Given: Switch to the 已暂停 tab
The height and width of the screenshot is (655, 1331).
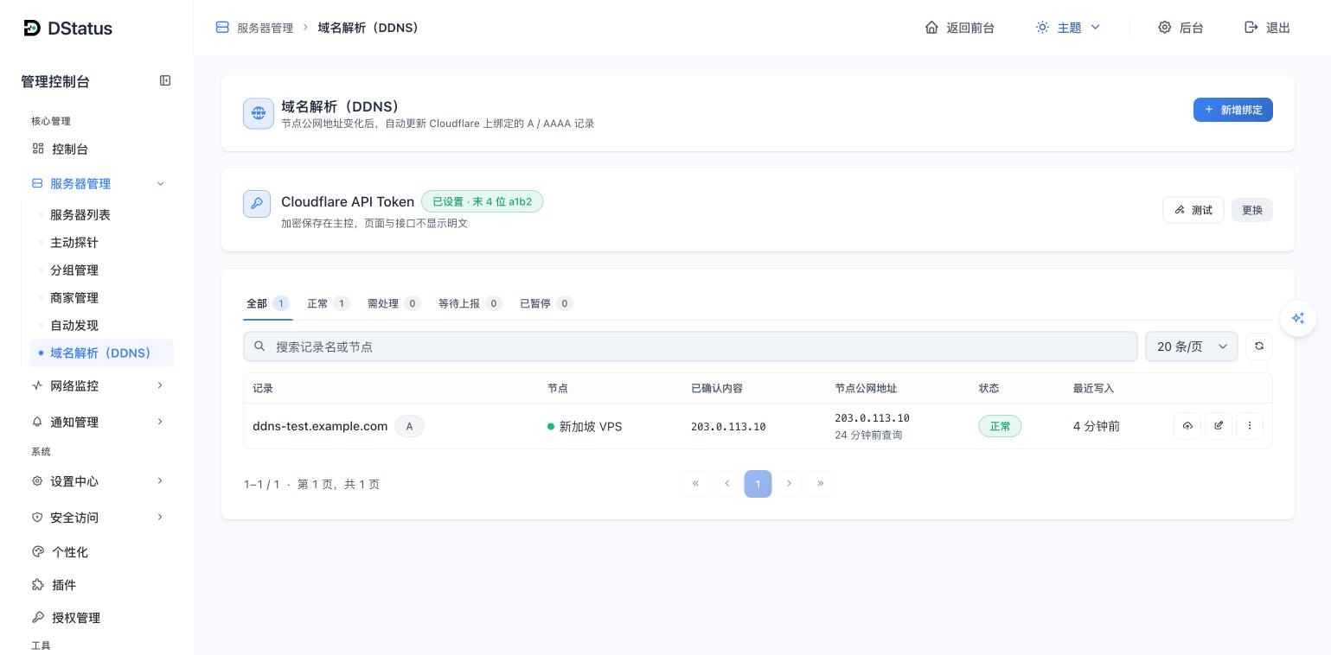Looking at the screenshot, I should click(546, 303).
